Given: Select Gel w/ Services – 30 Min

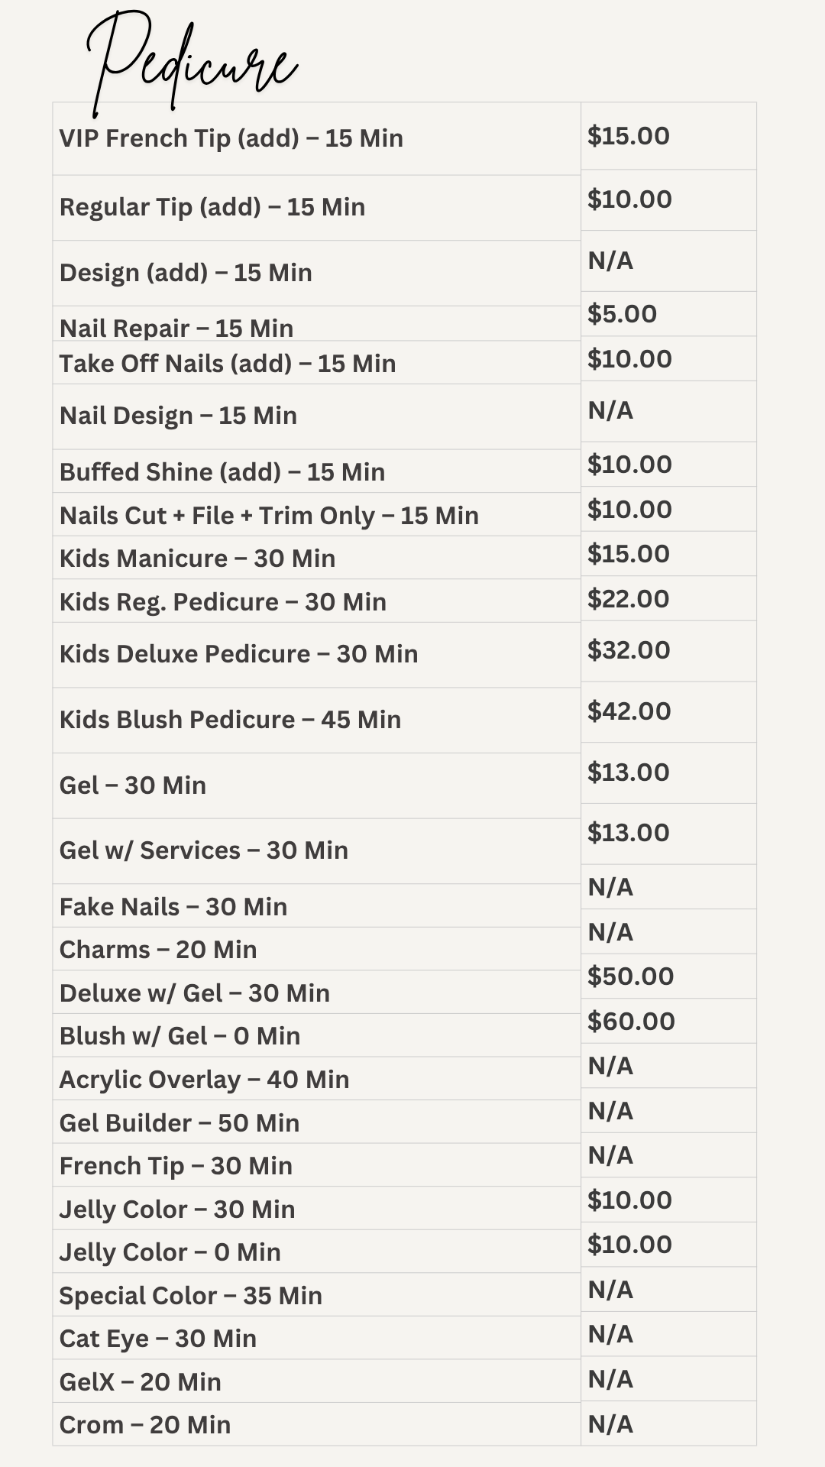Looking at the screenshot, I should coord(203,850).
